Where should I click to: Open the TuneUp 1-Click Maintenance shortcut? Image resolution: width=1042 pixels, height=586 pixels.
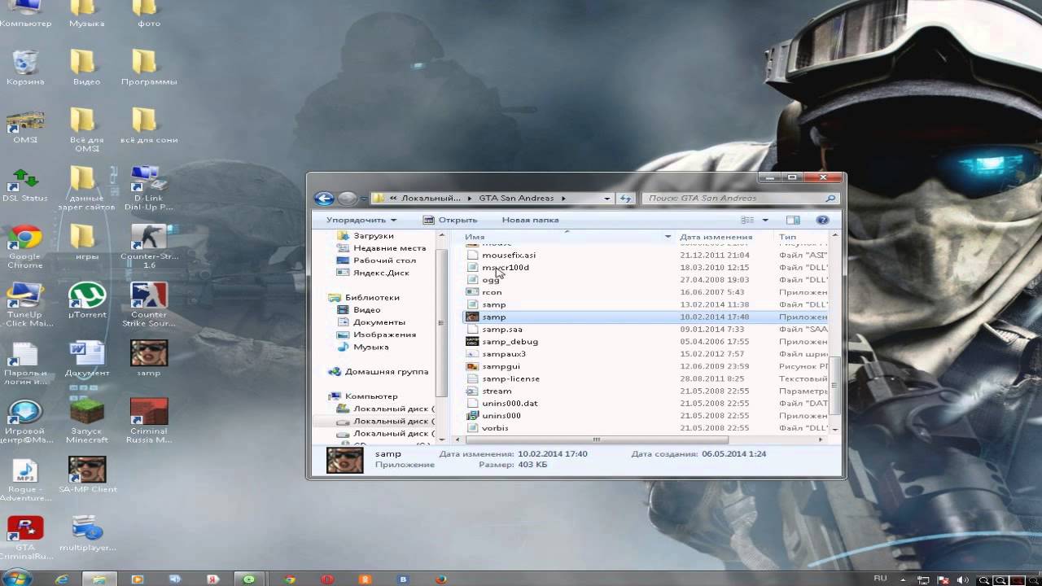(25, 305)
